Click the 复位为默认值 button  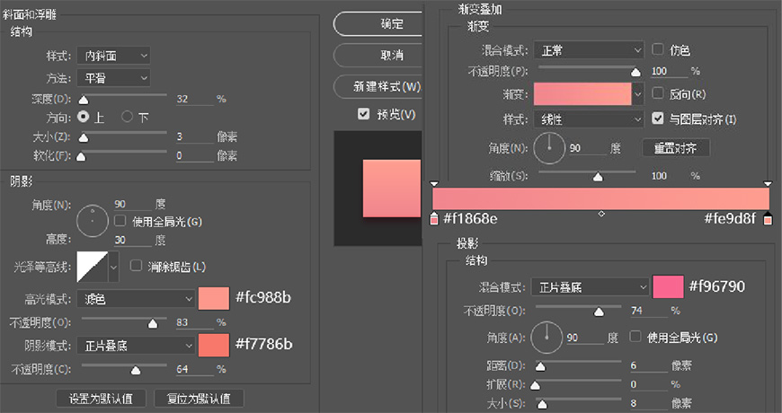pyautogui.click(x=199, y=399)
